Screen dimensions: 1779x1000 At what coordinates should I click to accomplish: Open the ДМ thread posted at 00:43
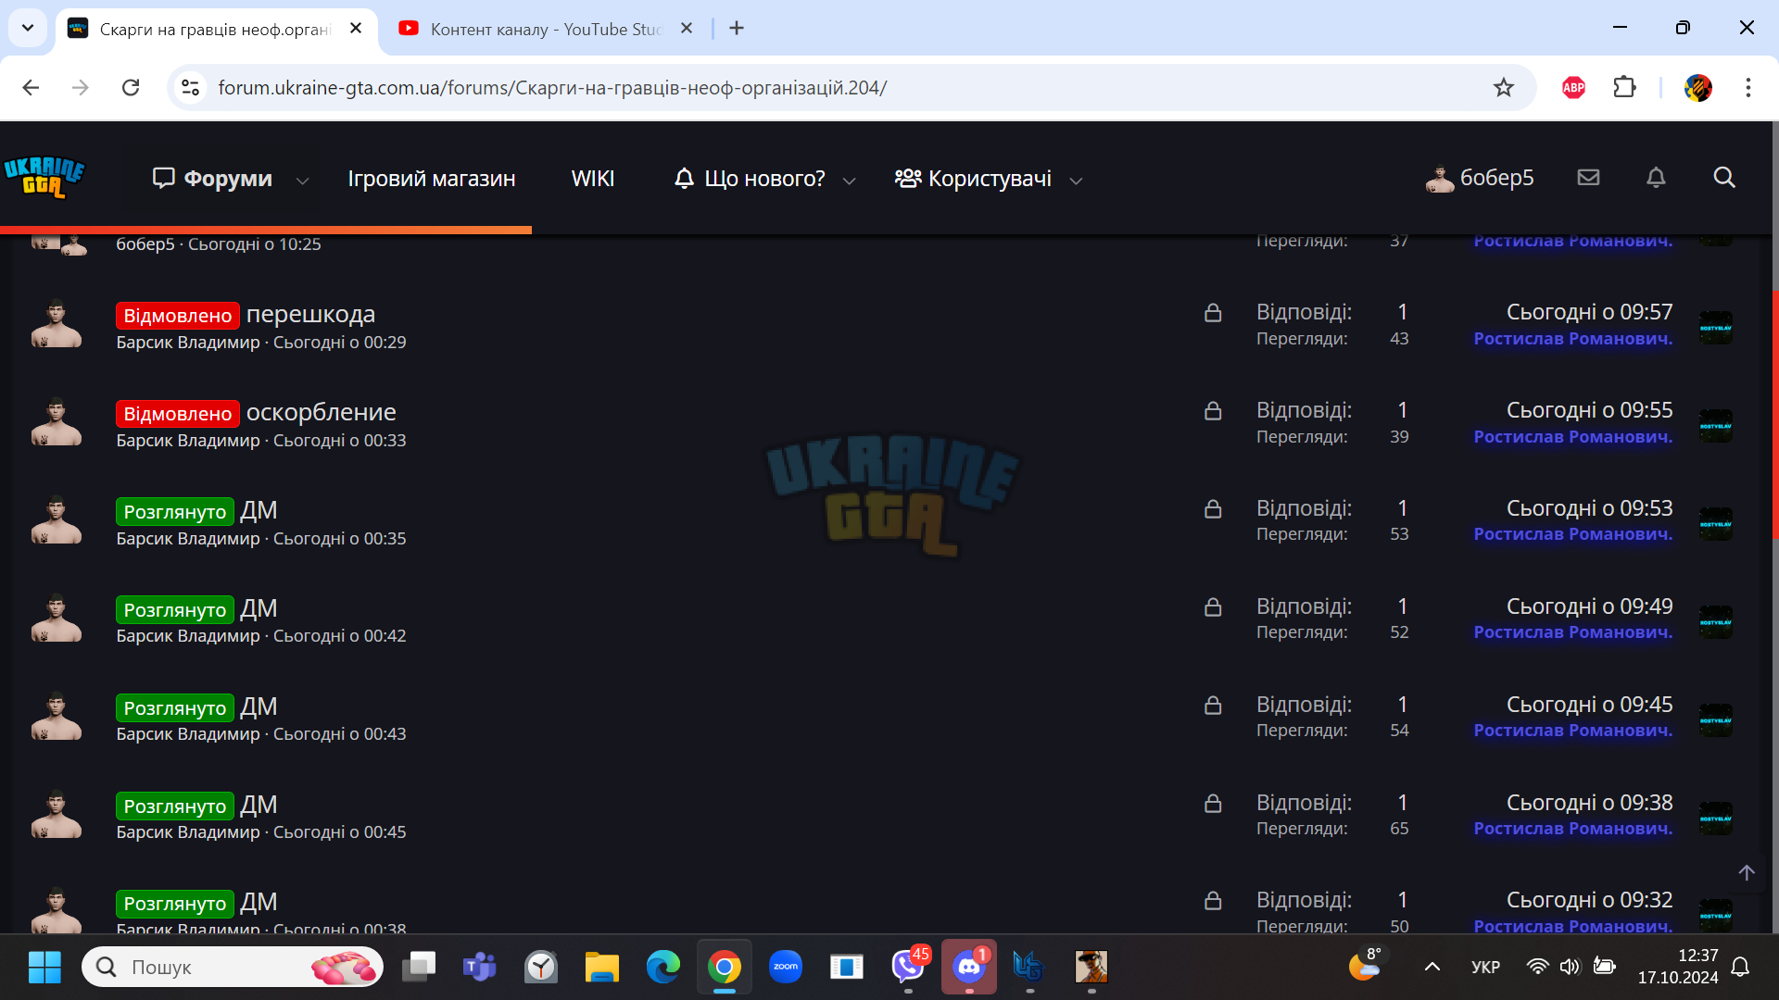pyautogui.click(x=259, y=706)
